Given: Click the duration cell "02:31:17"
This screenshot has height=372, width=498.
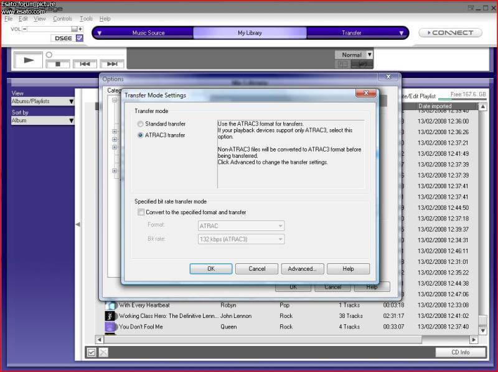Looking at the screenshot, I should pyautogui.click(x=393, y=316).
